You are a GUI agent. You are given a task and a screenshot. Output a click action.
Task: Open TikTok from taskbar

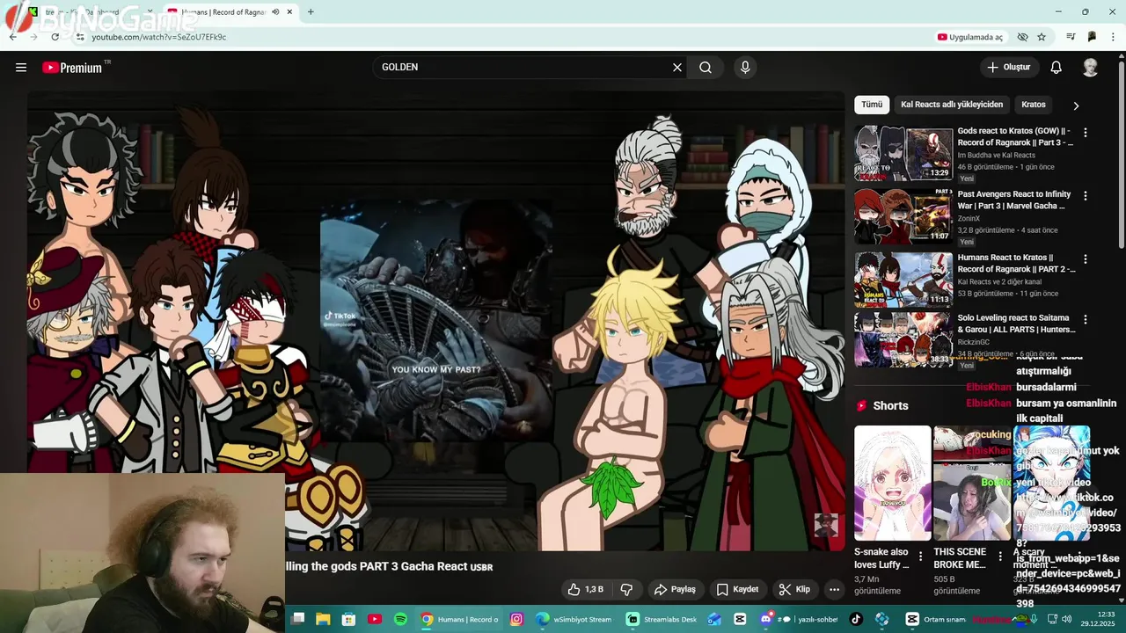tap(856, 619)
